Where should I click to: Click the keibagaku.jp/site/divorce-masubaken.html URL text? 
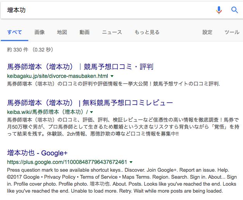(x=57, y=76)
